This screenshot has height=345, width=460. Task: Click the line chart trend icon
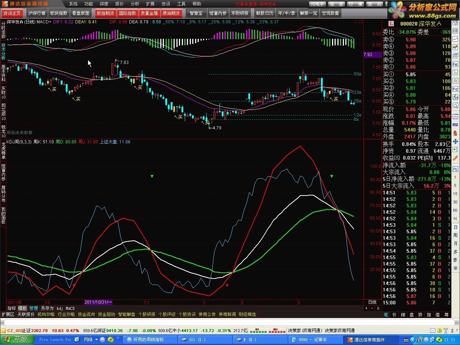coord(455,38)
